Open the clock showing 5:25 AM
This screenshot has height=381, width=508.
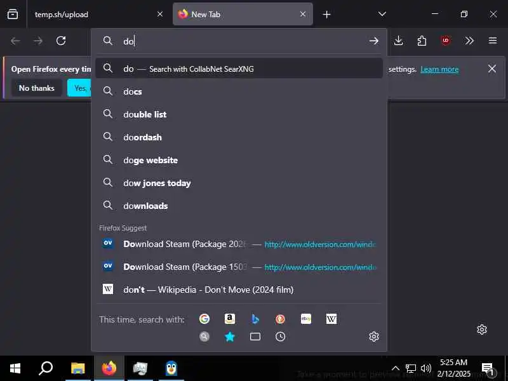pos(453,368)
